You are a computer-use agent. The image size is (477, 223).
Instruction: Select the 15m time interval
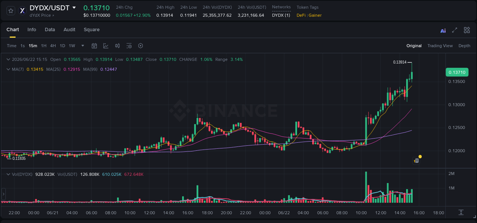[33, 46]
